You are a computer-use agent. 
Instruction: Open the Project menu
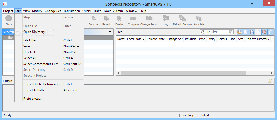(x=8, y=11)
